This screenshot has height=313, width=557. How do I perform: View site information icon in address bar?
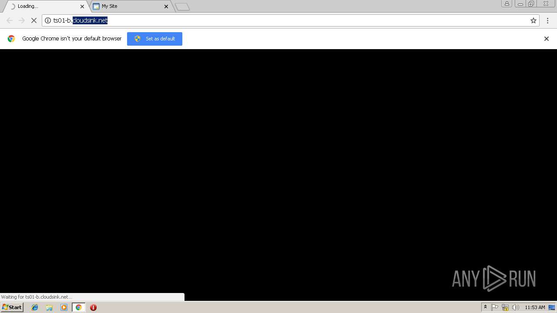[48, 20]
